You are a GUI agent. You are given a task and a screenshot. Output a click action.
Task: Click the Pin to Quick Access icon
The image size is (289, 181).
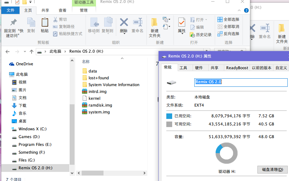13,23
